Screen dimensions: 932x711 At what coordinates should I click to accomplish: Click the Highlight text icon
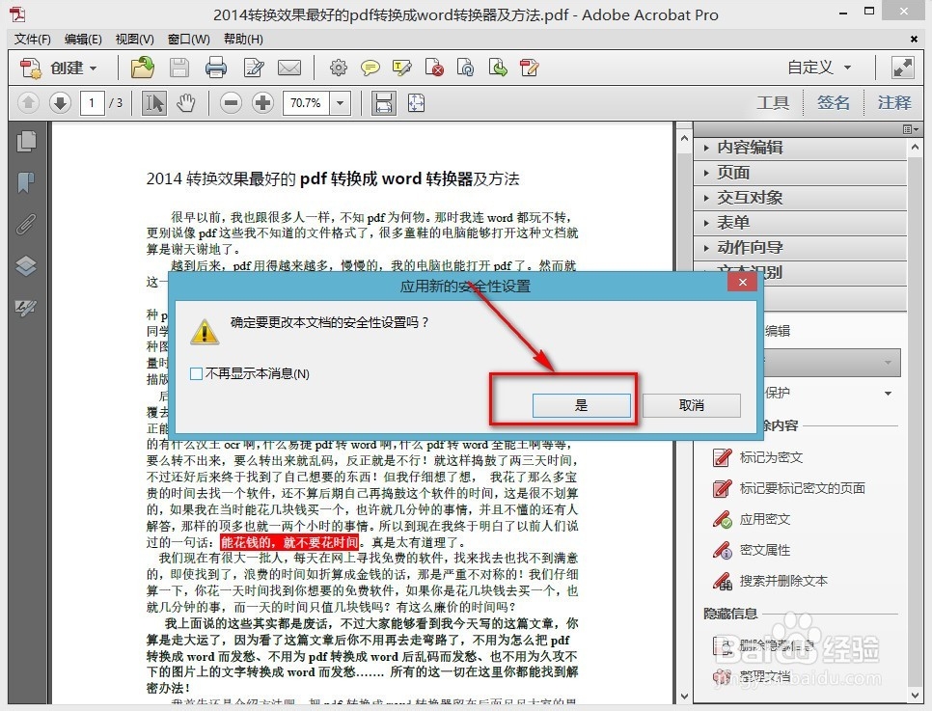pos(401,68)
